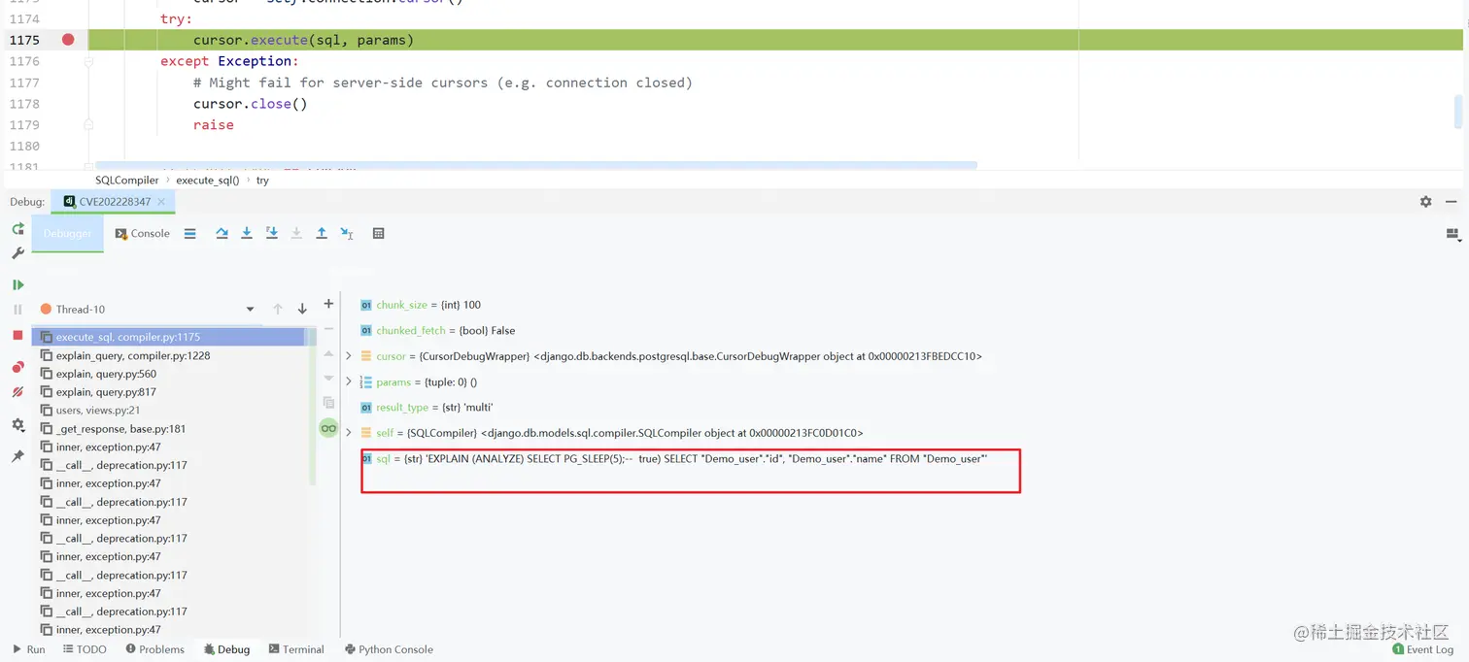Image resolution: width=1469 pixels, height=662 pixels.
Task: Click Step Into My Code icon
Action: (272, 233)
